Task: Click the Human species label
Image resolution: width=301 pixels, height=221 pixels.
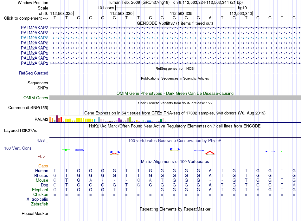Action: pos(42,171)
